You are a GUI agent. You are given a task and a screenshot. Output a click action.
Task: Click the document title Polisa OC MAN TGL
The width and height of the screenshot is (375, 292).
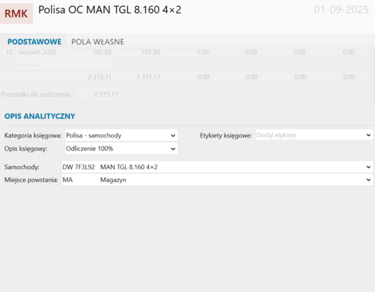(x=109, y=10)
